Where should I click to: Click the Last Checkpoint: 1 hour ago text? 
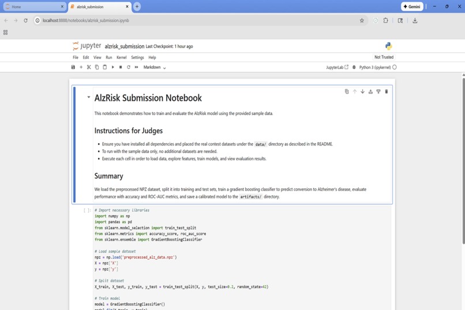170,46
